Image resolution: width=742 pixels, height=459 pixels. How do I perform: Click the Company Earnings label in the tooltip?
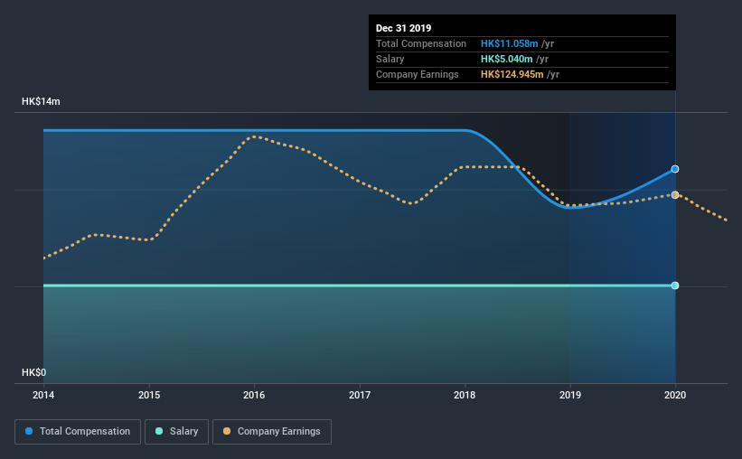[x=418, y=74]
